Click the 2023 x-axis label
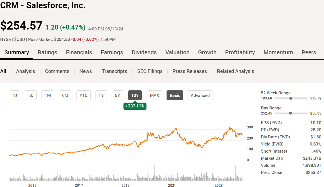Viewport: 324px width, 187px height. click(x=219, y=185)
